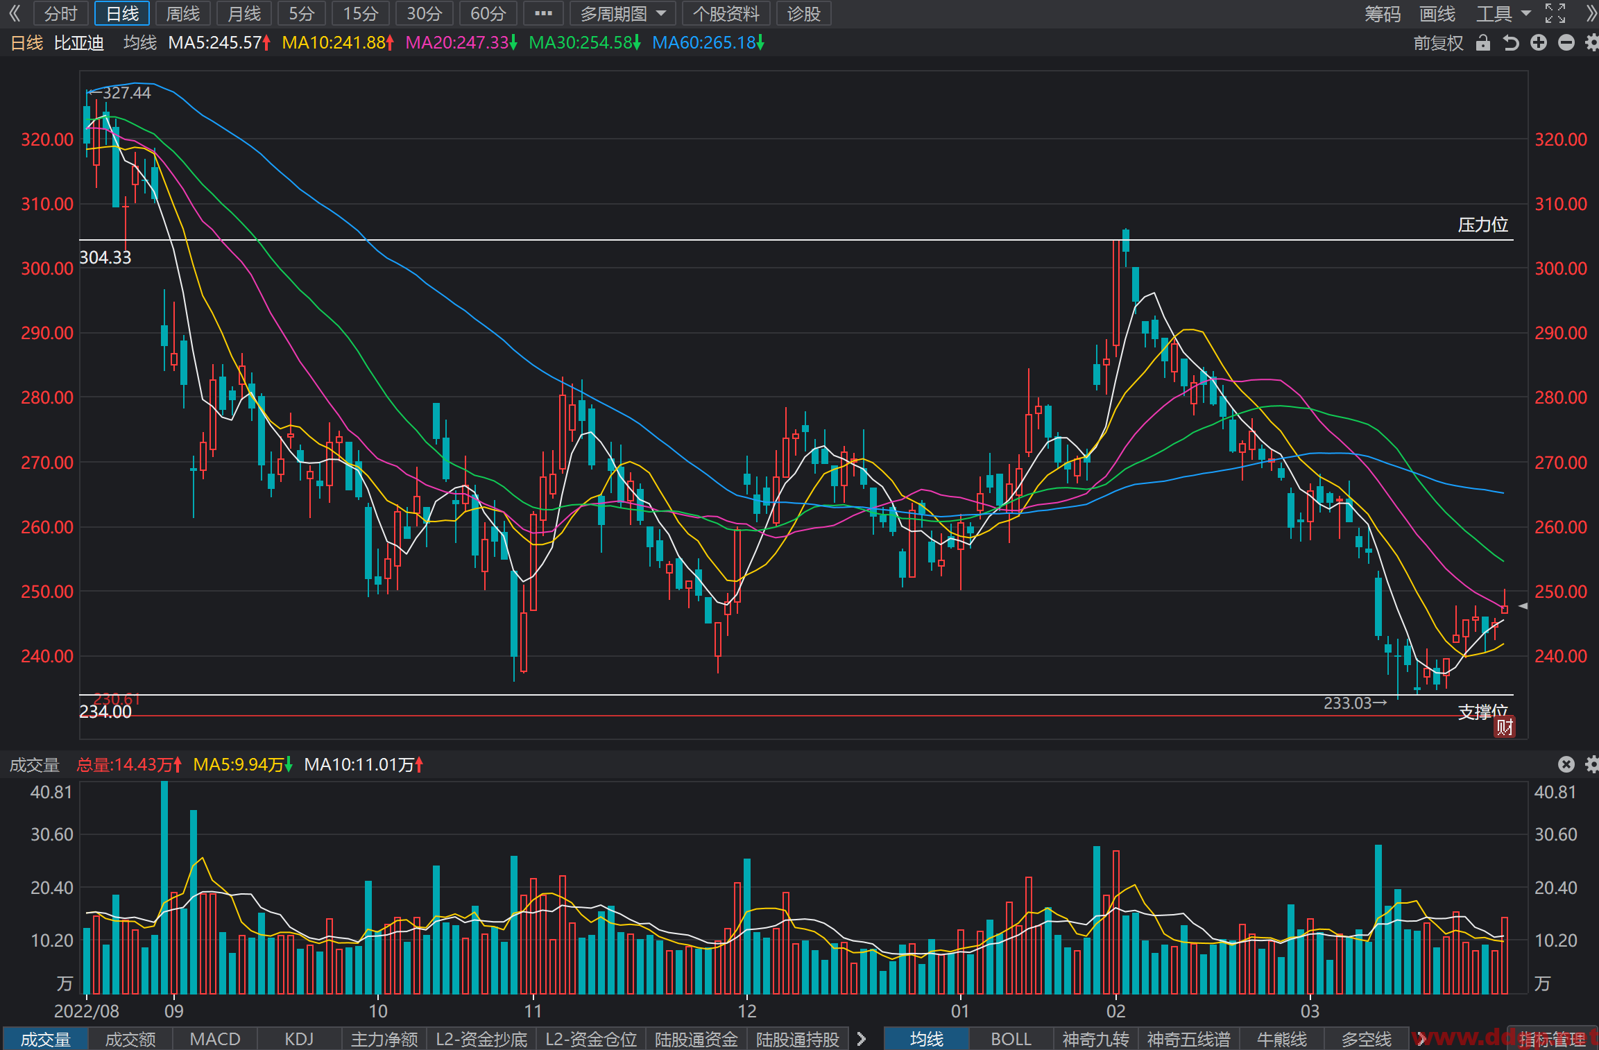Click the lock icon beside 前复权
Screen dimensions: 1599x1050
coord(1483,43)
